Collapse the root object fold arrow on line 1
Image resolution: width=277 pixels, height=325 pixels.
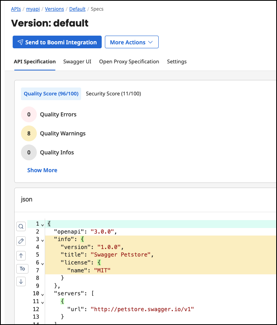click(42, 224)
